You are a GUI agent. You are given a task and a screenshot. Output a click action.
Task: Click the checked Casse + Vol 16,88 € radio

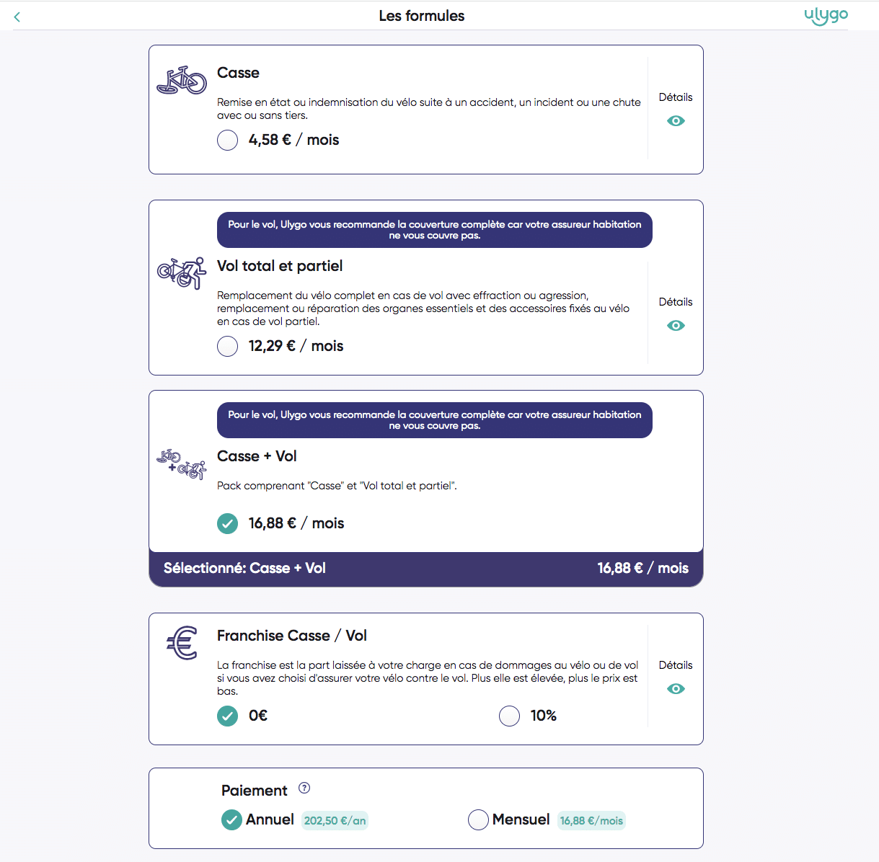(x=227, y=523)
